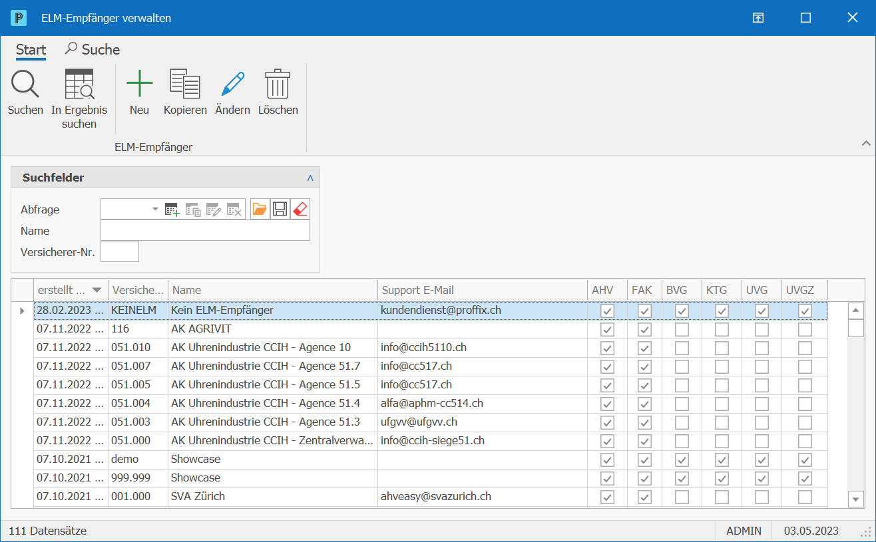Switch to the Start ribbon tab
Image resolution: width=876 pixels, height=542 pixels.
click(31, 50)
